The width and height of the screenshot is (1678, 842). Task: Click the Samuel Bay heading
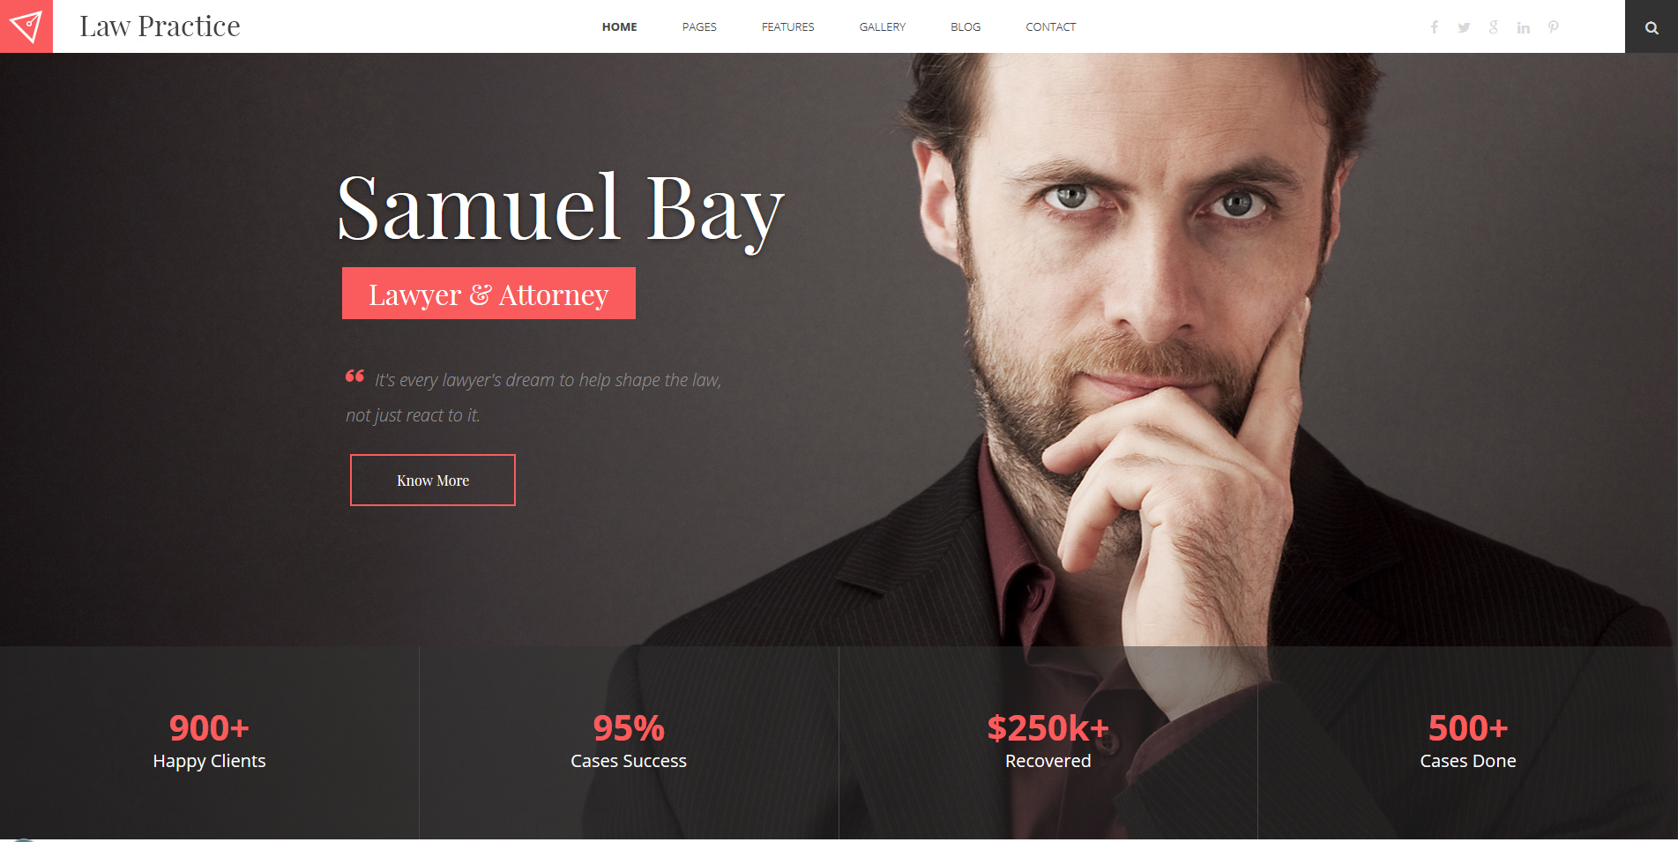pos(561,210)
